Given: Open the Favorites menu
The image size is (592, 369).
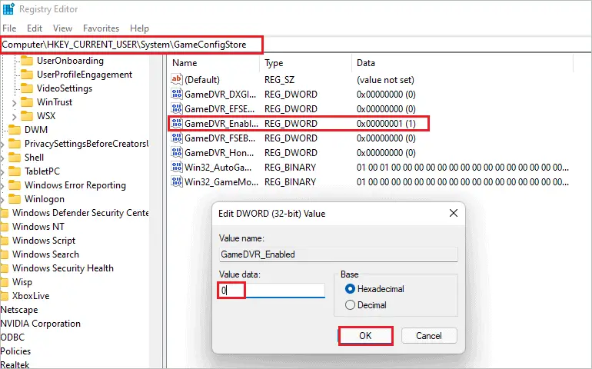Looking at the screenshot, I should pos(101,28).
